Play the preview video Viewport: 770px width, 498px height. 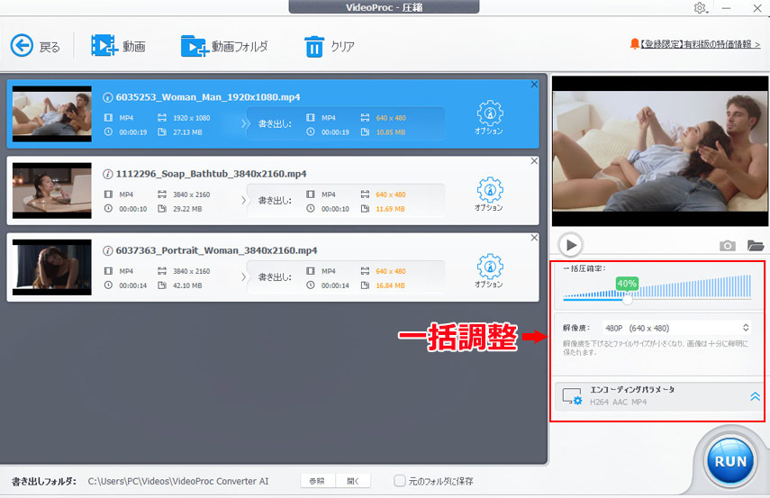click(571, 245)
